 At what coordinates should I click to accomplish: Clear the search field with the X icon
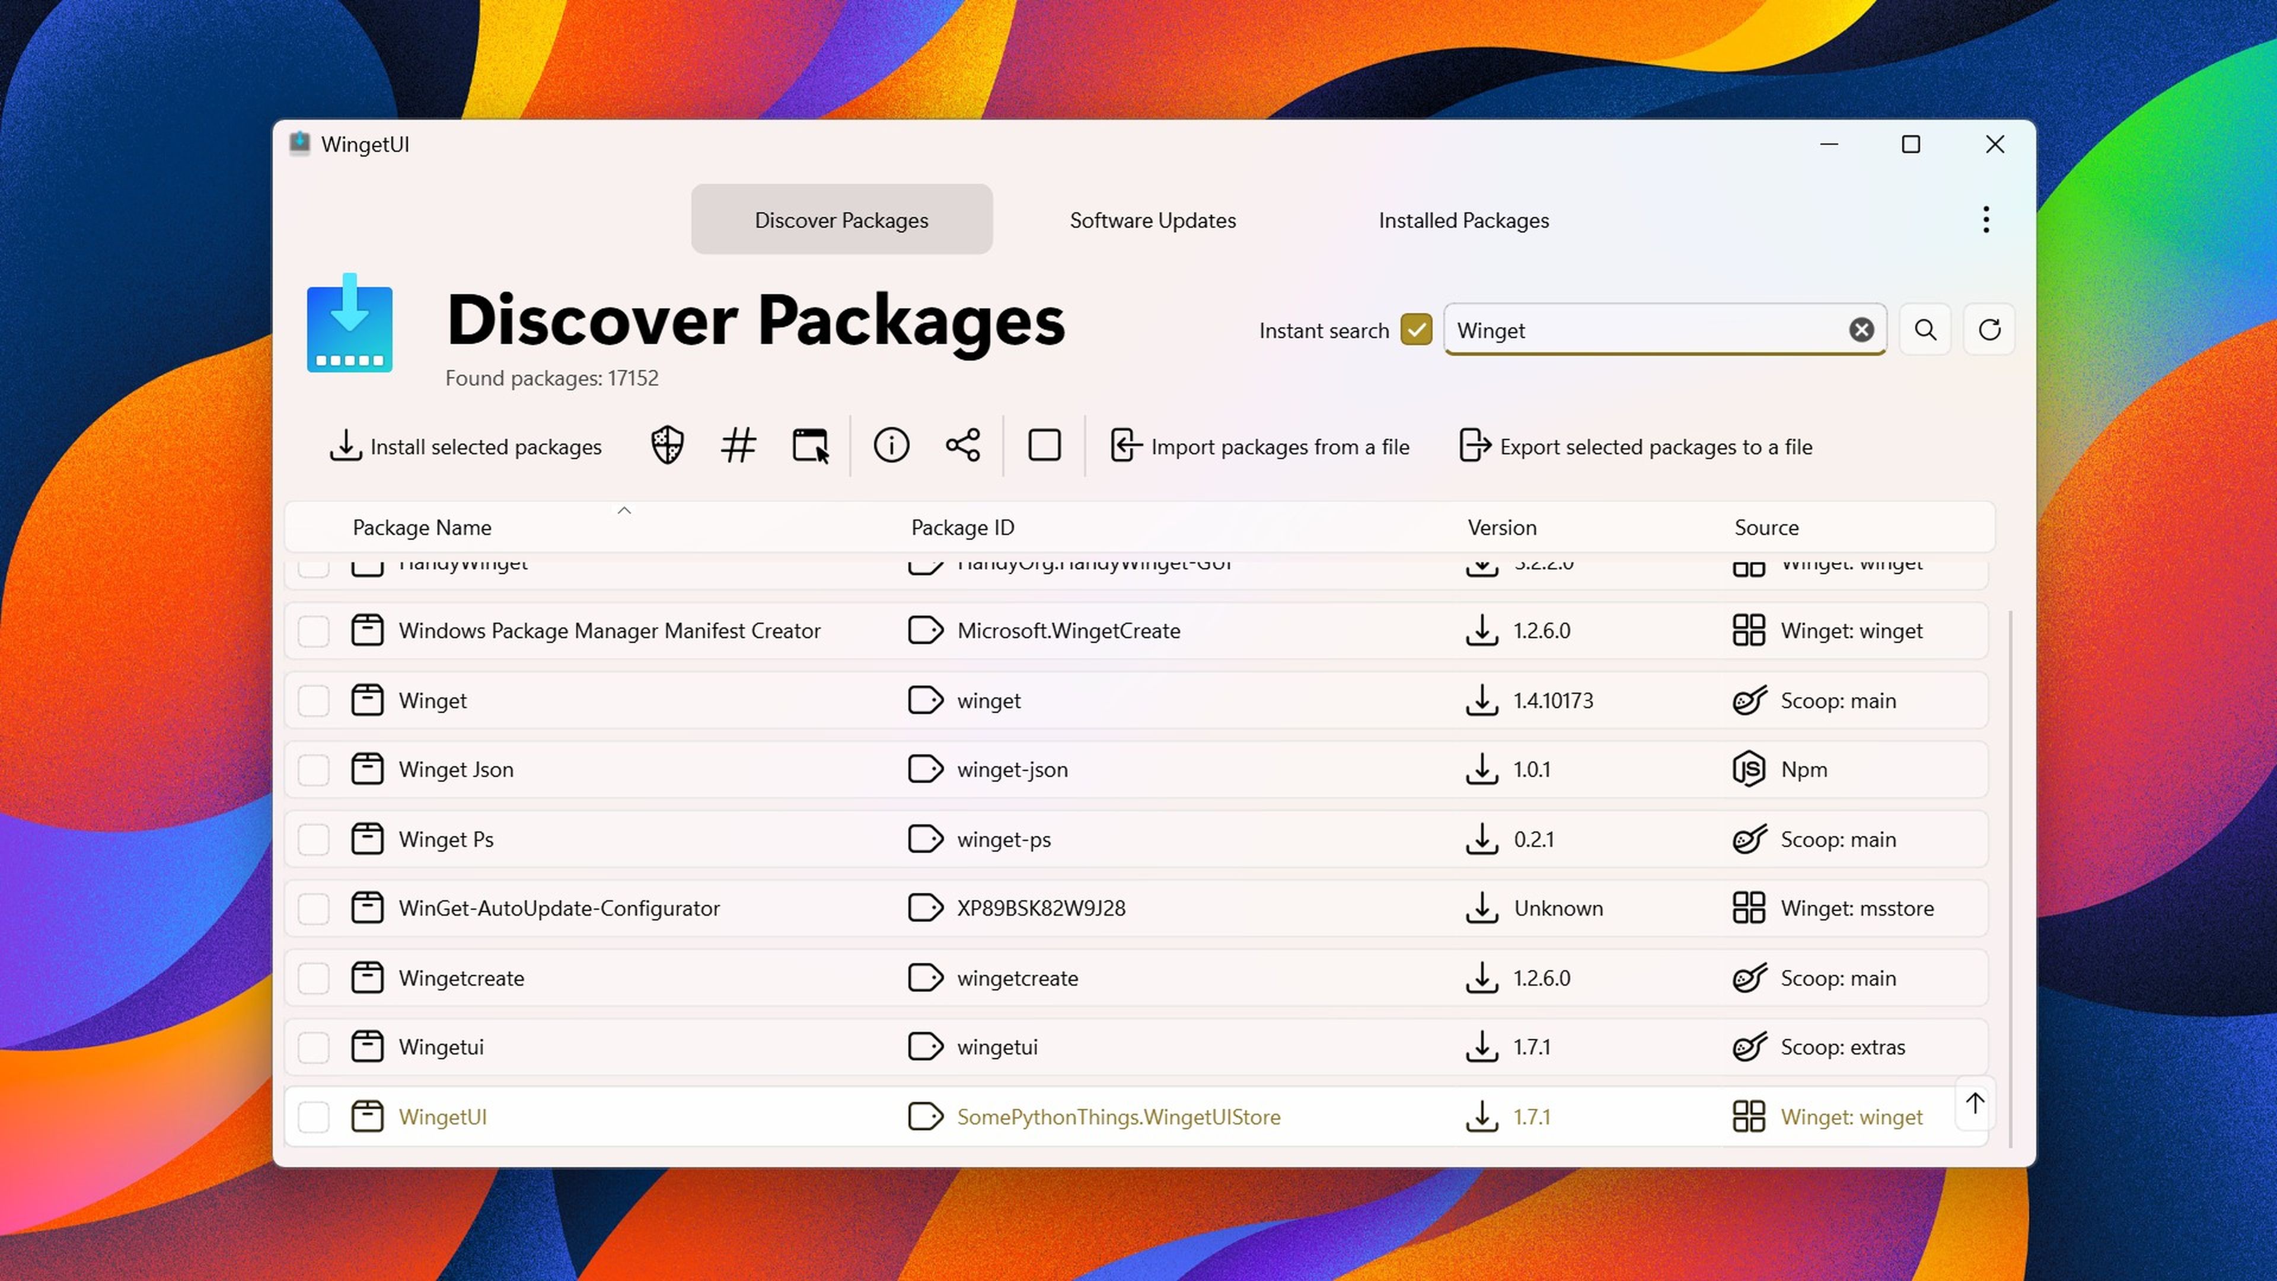(1861, 330)
